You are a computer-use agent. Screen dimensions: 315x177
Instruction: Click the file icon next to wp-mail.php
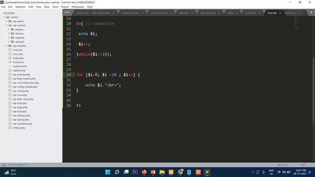point(10,112)
